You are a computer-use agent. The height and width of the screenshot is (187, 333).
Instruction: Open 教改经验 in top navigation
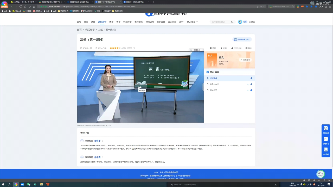click(172, 22)
